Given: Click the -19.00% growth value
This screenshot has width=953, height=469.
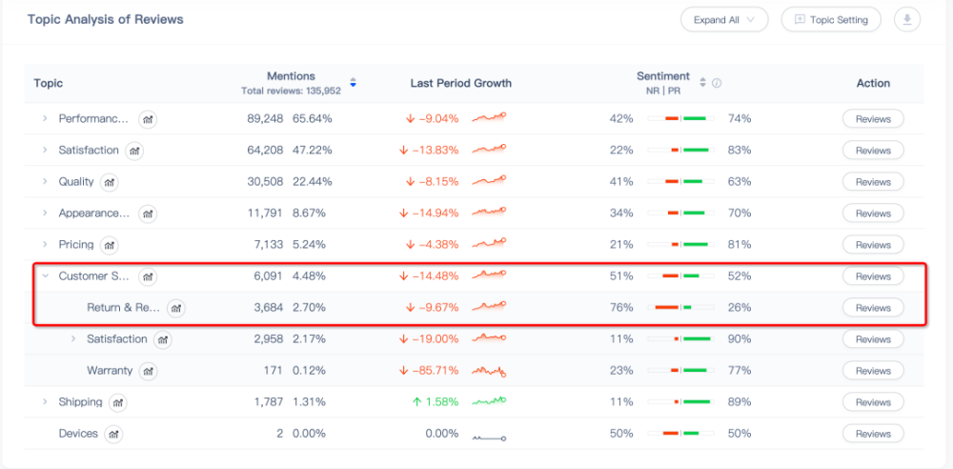Looking at the screenshot, I should (436, 338).
